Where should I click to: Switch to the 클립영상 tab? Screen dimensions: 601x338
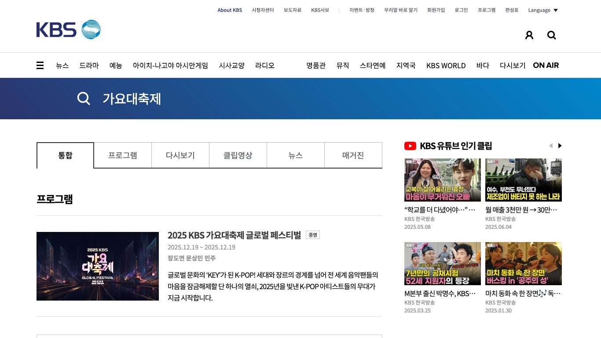point(238,155)
